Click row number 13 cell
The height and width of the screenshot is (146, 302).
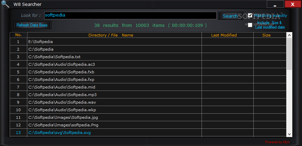pyautogui.click(x=19, y=133)
